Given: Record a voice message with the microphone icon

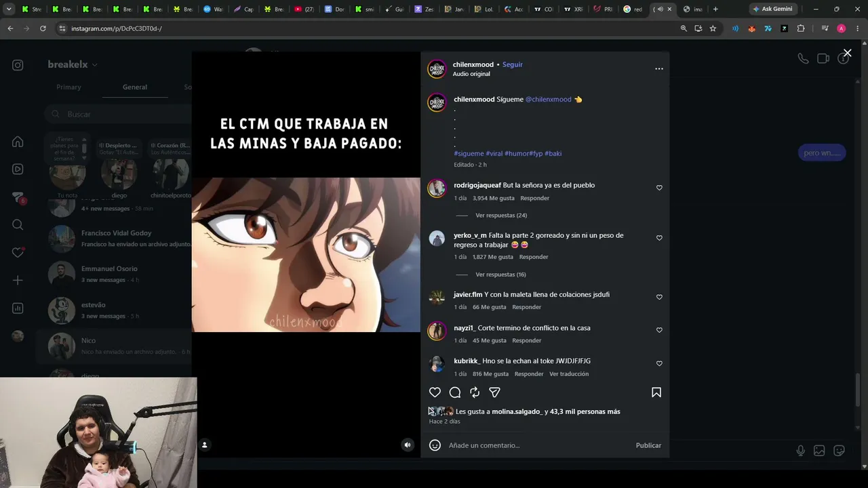Looking at the screenshot, I should pyautogui.click(x=801, y=451).
